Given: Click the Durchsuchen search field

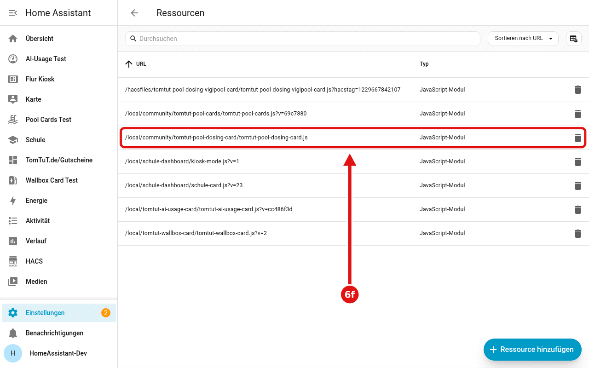Looking at the screenshot, I should [x=303, y=39].
